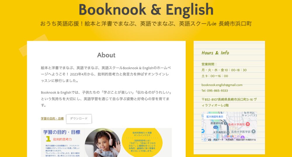Click the Hours & Info heading

[x=215, y=53]
